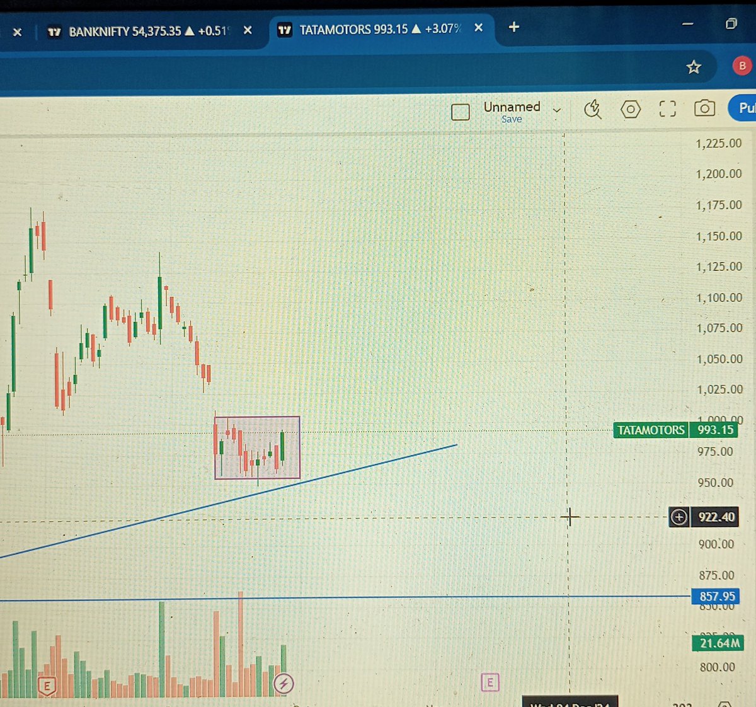Click the 1,225.00 price axis label
Viewport: 756px width, 707px height.
click(x=718, y=144)
